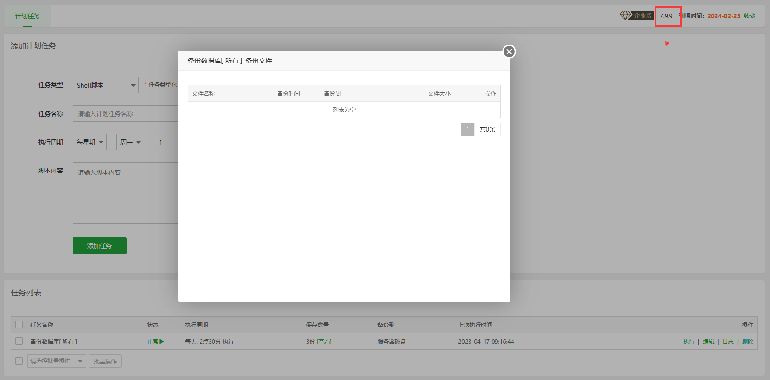The height and width of the screenshot is (380, 770).
Task: Click the 任务列表 section heading
Action: coord(26,293)
